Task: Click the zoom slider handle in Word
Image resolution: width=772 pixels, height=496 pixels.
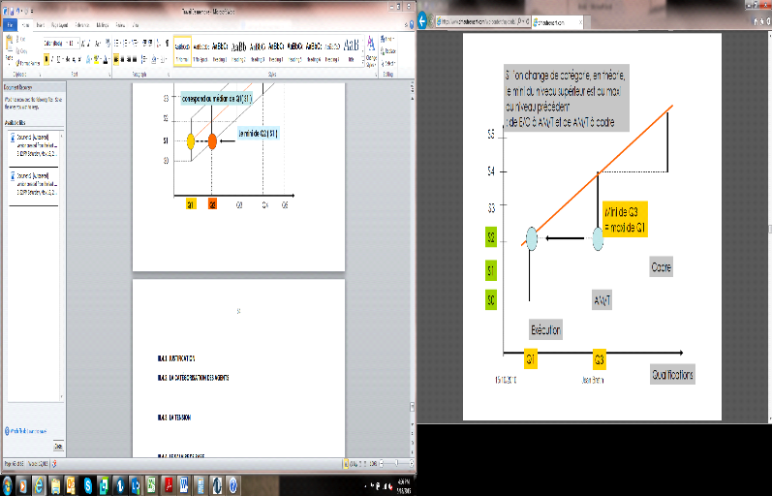Action: click(x=396, y=463)
